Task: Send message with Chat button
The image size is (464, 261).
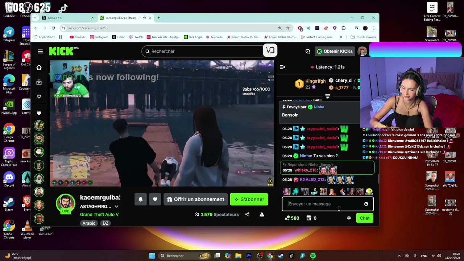Action: [365, 218]
